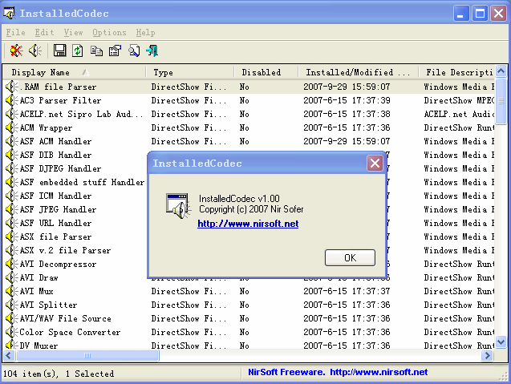The width and height of the screenshot is (511, 384).
Task: Click the speaker icon beside ASF ICM Handler
Action: 12,196
